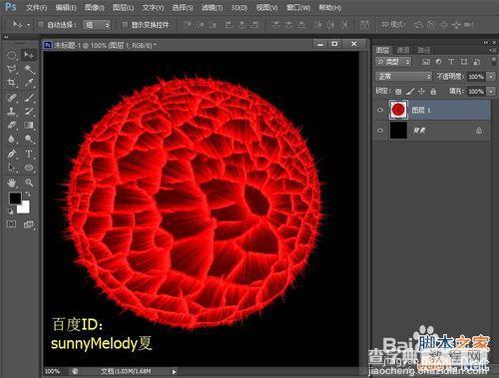
Task: Open the 填充 slider dropdown arrow
Action: pyautogui.click(x=491, y=91)
